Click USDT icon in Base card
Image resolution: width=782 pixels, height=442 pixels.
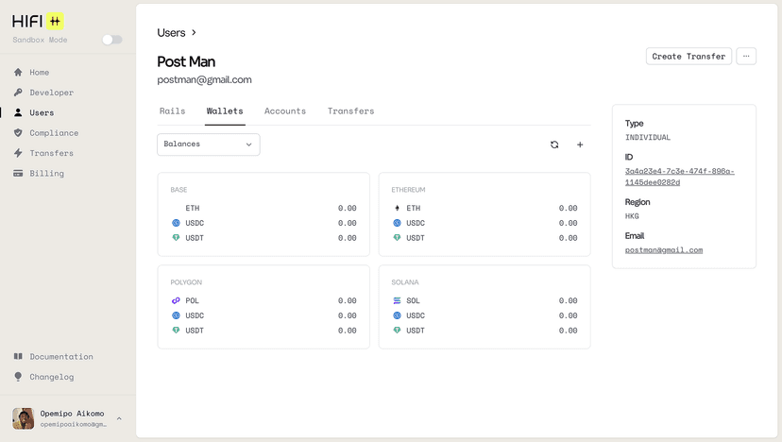click(x=176, y=238)
